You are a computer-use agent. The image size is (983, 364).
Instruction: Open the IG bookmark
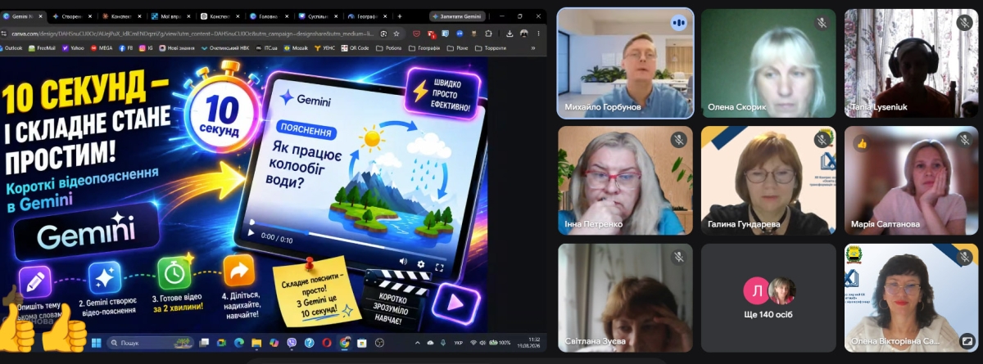coord(146,48)
